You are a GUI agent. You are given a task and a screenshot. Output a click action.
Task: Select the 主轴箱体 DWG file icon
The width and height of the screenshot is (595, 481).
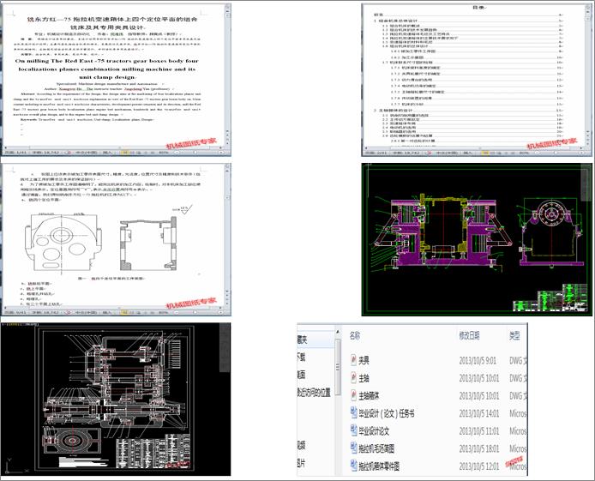point(353,395)
